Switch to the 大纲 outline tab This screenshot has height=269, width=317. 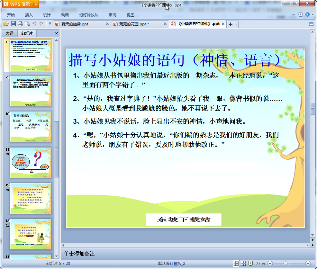click(10, 33)
